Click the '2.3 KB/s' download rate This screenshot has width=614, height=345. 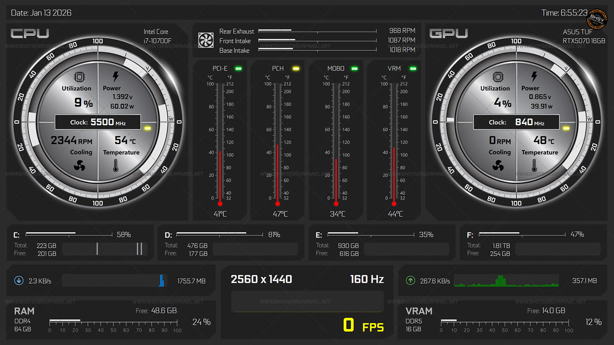pyautogui.click(x=40, y=281)
